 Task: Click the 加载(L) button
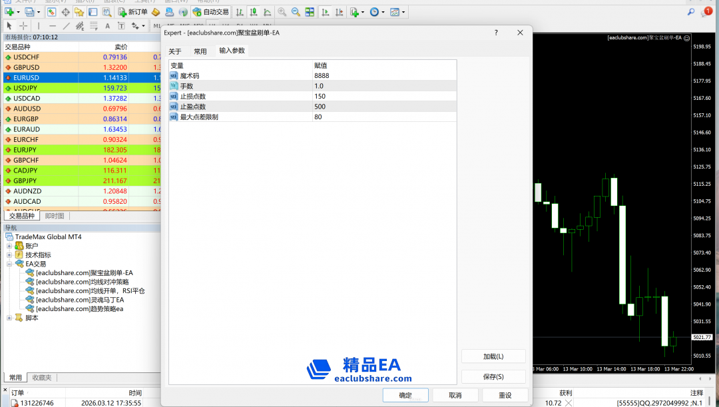point(493,356)
